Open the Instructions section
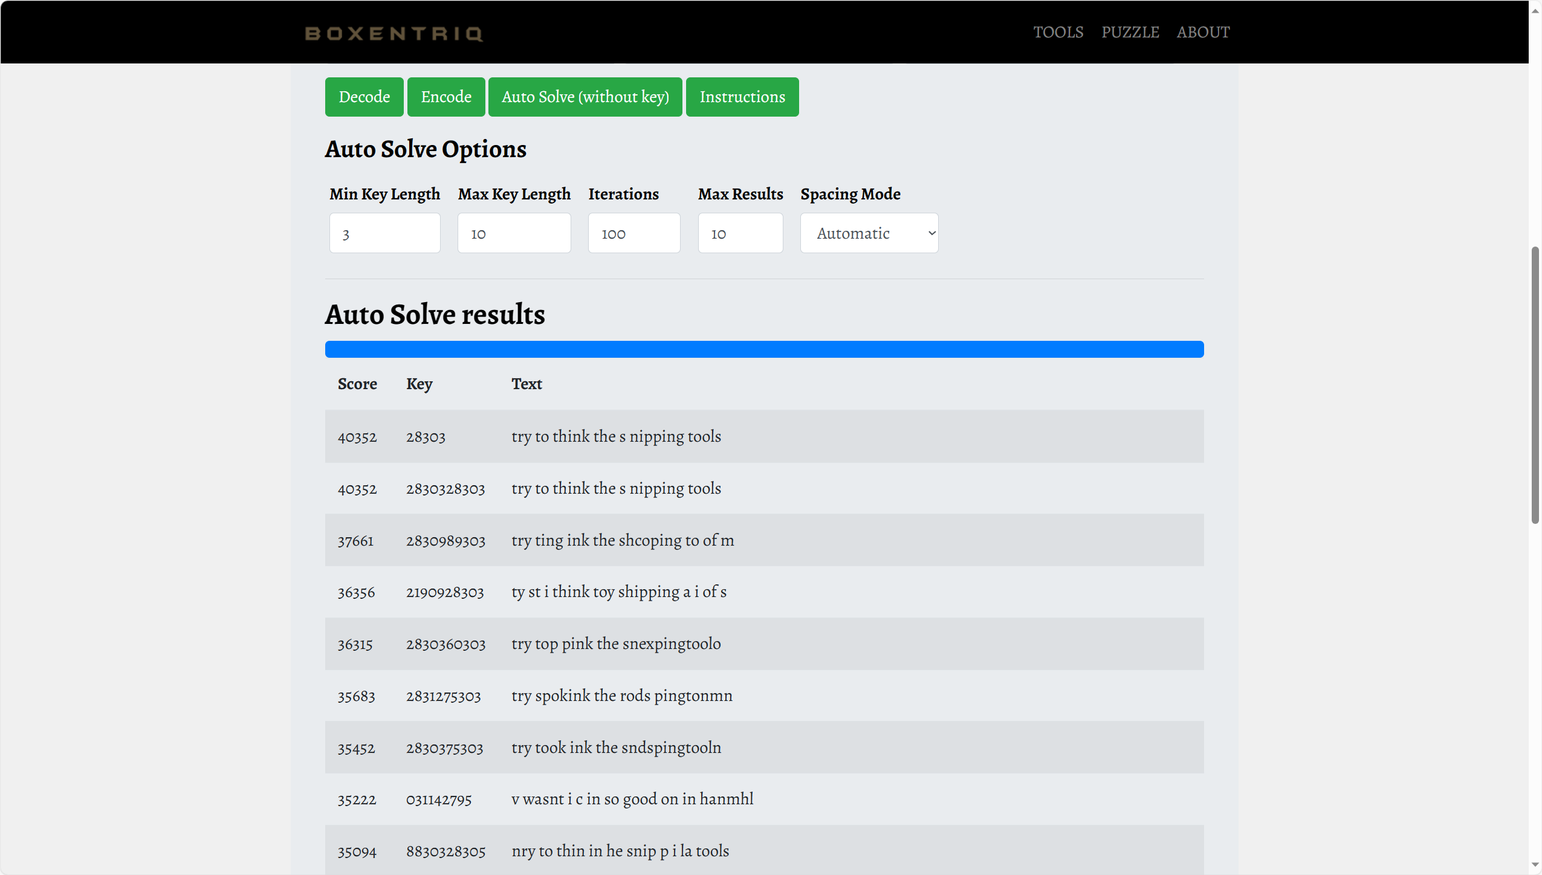The image size is (1542, 875). pyautogui.click(x=742, y=97)
